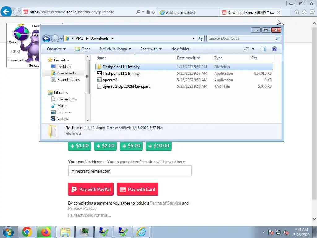Open recent locations dropdown beside Explorer arrows
This screenshot has height=238, width=317.
pos(61,39)
